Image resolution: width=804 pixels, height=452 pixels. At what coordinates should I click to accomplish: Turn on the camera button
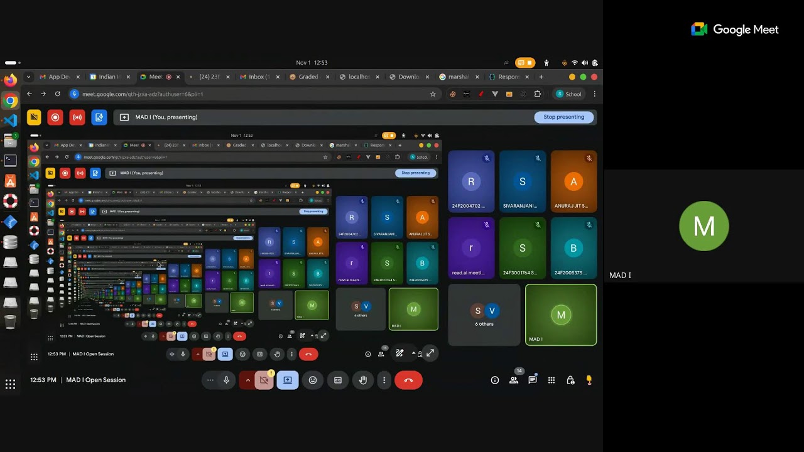point(264,380)
